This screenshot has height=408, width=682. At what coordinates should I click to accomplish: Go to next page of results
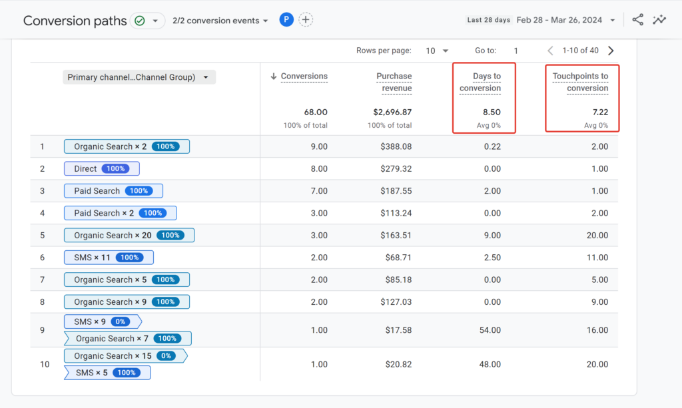tap(611, 51)
